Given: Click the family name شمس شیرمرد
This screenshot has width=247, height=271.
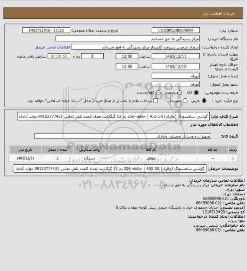Looking at the screenshot, I should pyautogui.click(x=206, y=225).
